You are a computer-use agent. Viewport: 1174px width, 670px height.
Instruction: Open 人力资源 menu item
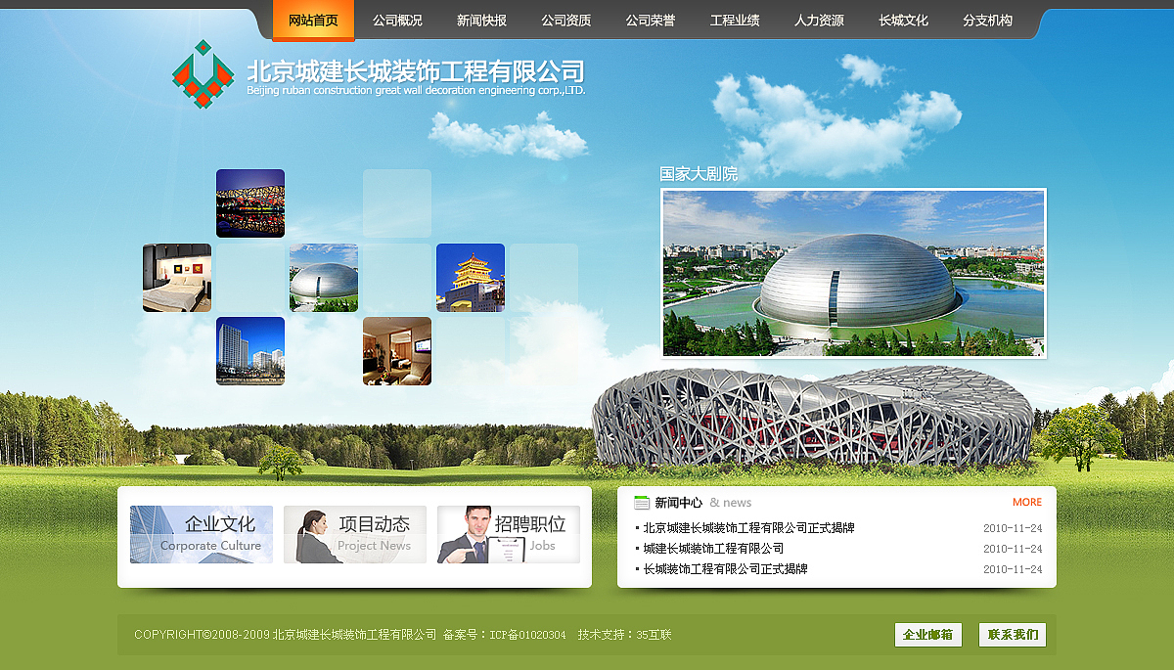819,21
